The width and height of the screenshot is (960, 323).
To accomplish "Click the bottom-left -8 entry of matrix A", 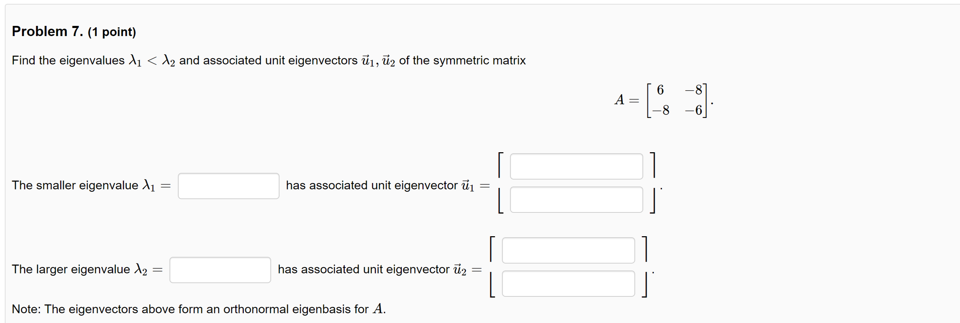I will point(661,110).
